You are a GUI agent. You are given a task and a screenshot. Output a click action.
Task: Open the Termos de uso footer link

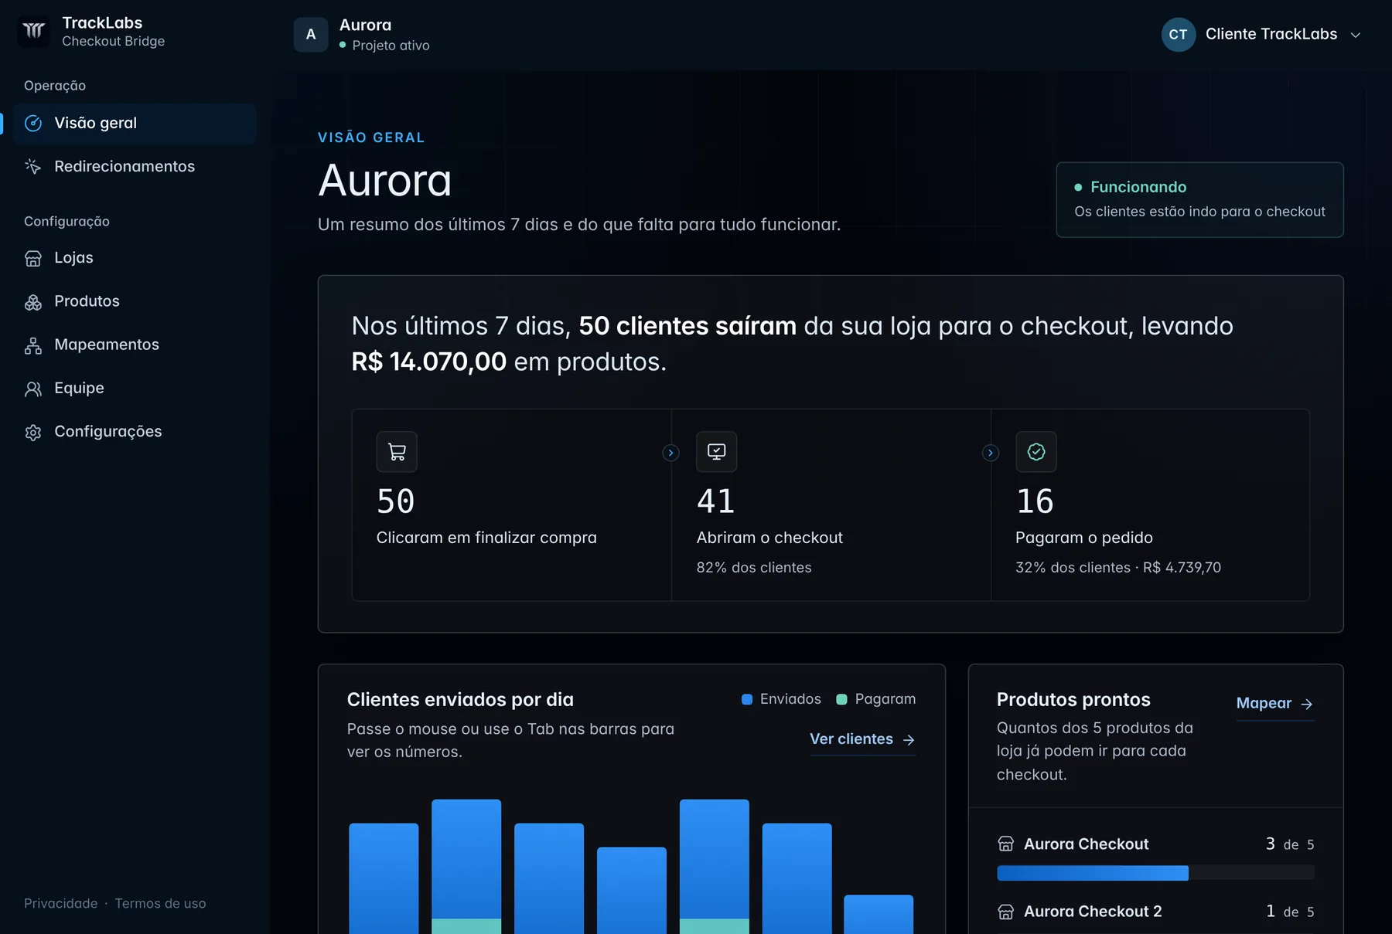161,903
